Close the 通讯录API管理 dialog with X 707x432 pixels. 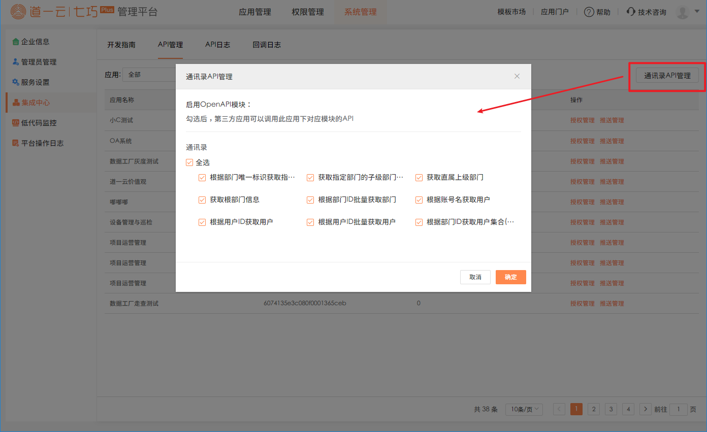(x=517, y=76)
